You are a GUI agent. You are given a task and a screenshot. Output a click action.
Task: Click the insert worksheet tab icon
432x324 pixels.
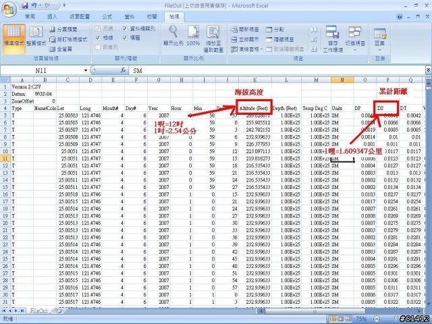point(58,310)
